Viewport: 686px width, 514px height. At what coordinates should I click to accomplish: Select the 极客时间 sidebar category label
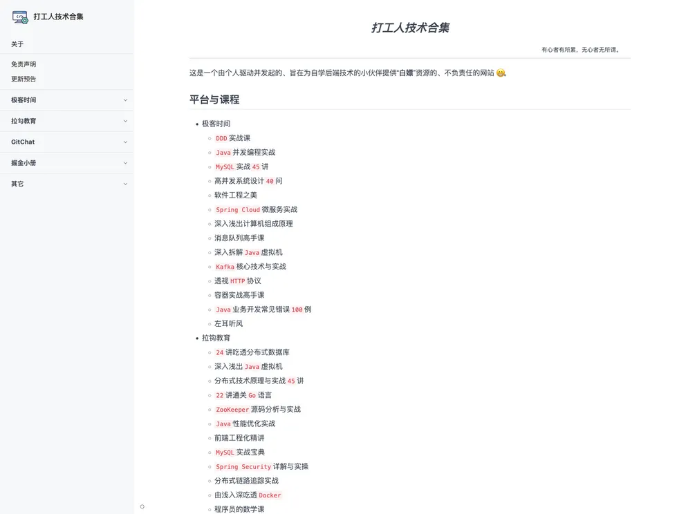tap(24, 100)
